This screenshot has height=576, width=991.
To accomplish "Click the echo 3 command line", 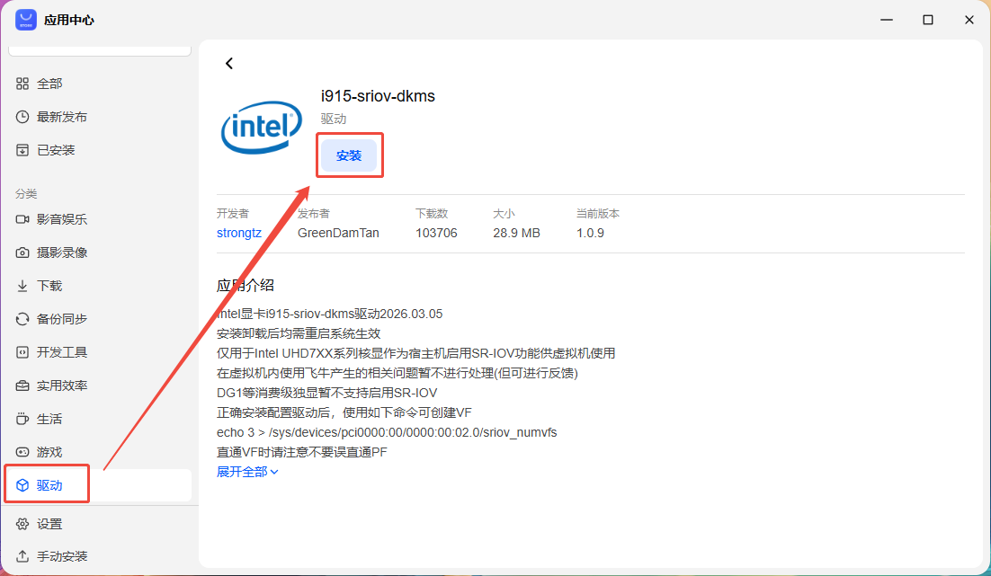I will click(x=387, y=432).
